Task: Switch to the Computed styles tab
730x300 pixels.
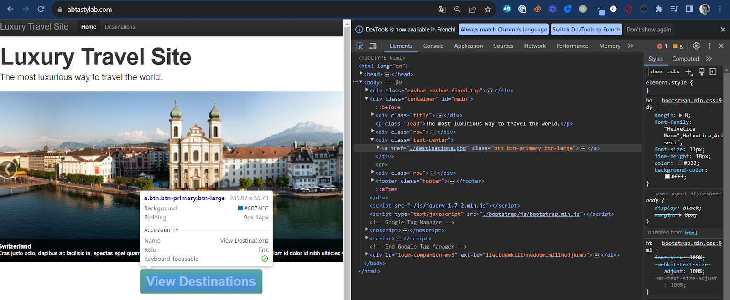Action: (685, 59)
